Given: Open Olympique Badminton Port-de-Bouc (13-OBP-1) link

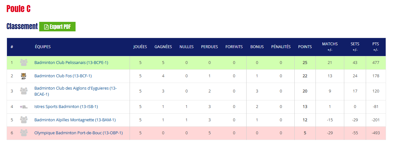Looking at the screenshot, I should (78, 133).
